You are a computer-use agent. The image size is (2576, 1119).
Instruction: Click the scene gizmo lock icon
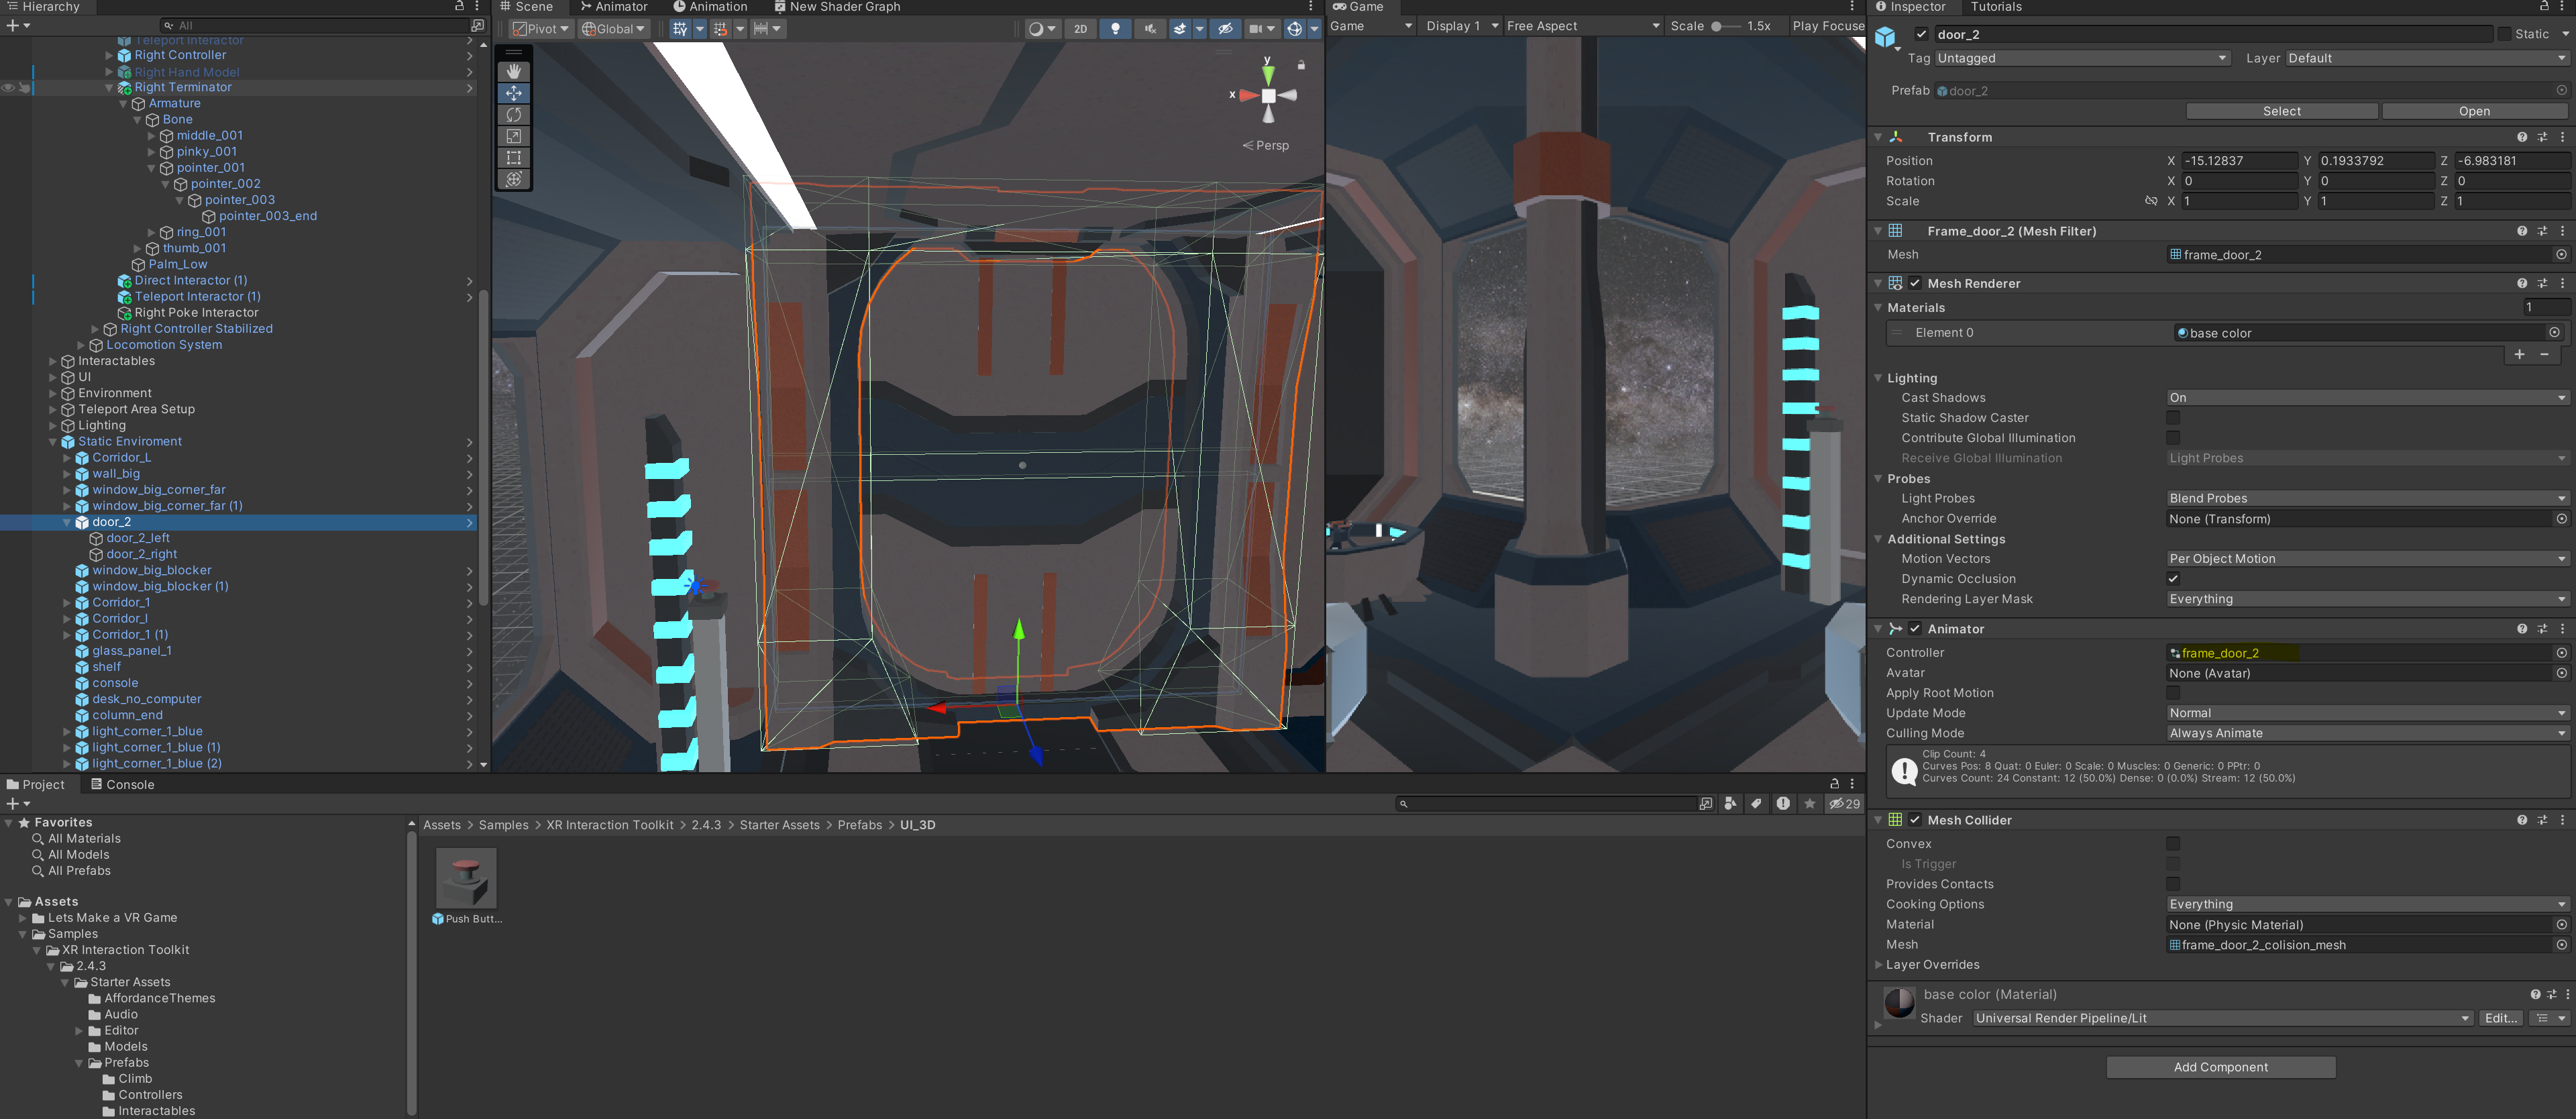point(1301,65)
